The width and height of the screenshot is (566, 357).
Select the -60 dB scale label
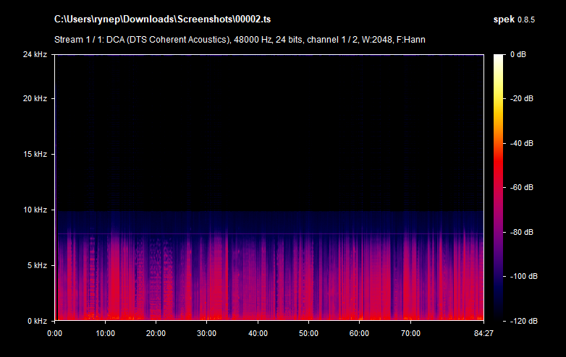click(x=521, y=187)
